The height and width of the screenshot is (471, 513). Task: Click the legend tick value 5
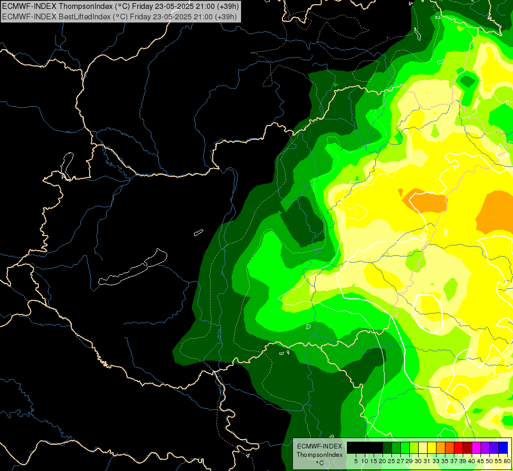pos(356,461)
